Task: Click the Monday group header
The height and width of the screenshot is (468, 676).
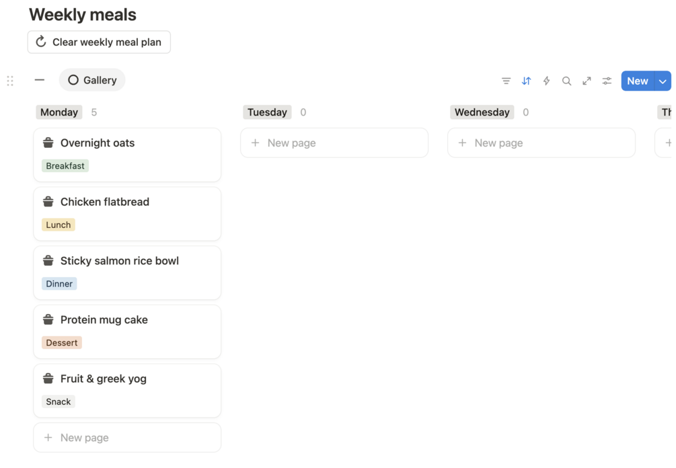Action: (59, 112)
